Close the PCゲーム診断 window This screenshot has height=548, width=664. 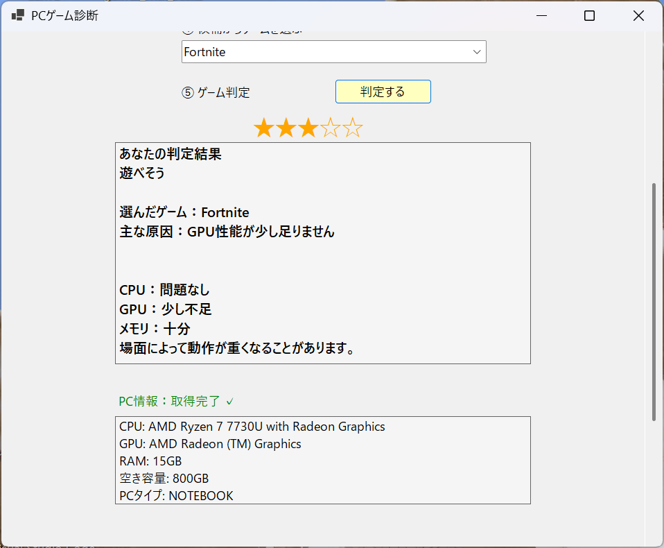[x=638, y=16]
